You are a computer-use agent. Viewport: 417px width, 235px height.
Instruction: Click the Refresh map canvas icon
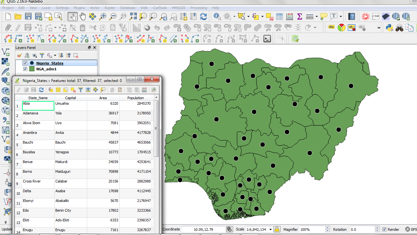click(x=203, y=16)
